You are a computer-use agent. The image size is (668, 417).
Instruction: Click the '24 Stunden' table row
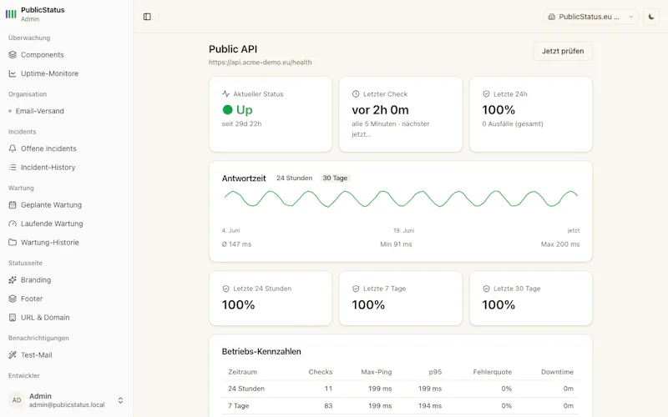pyautogui.click(x=401, y=389)
